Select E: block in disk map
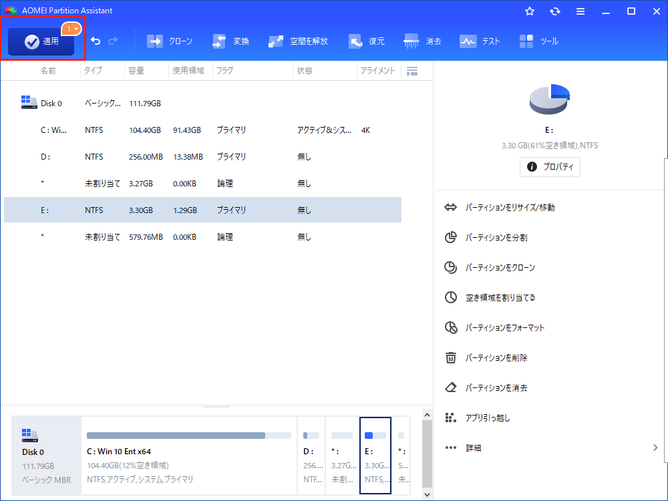Screen dimensions: 668x501 click(375, 456)
